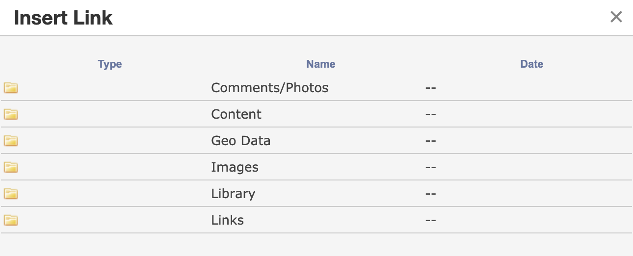Click the Insert Link dialog title

tap(63, 18)
